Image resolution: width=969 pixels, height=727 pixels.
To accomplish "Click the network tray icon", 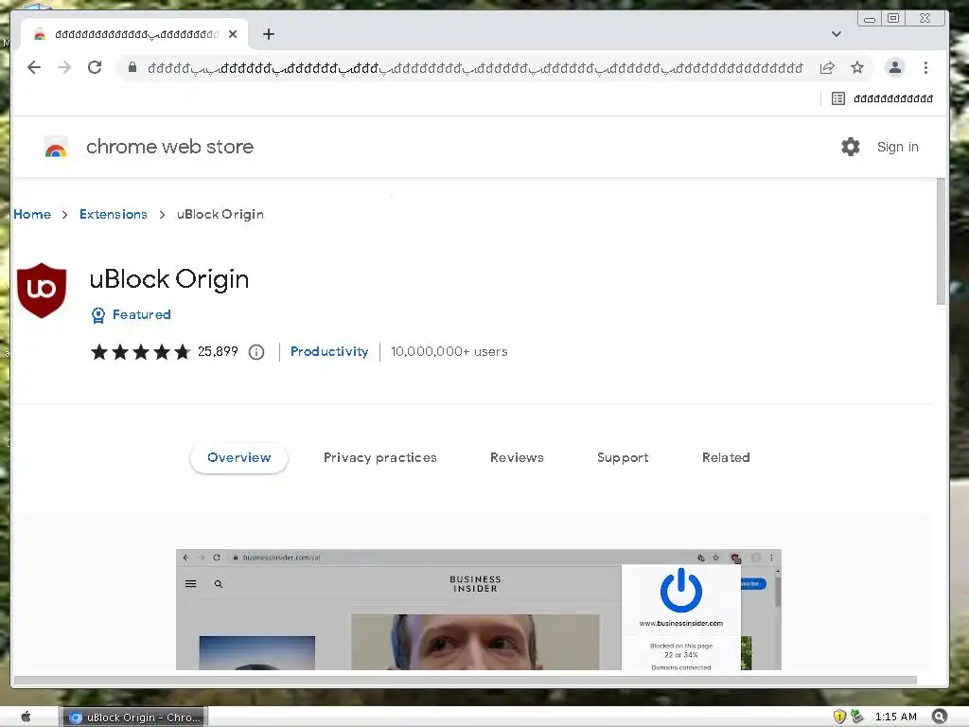I will tap(857, 717).
